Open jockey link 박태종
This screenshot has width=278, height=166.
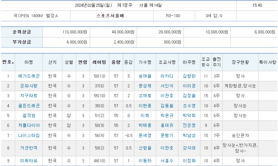pos(145,126)
